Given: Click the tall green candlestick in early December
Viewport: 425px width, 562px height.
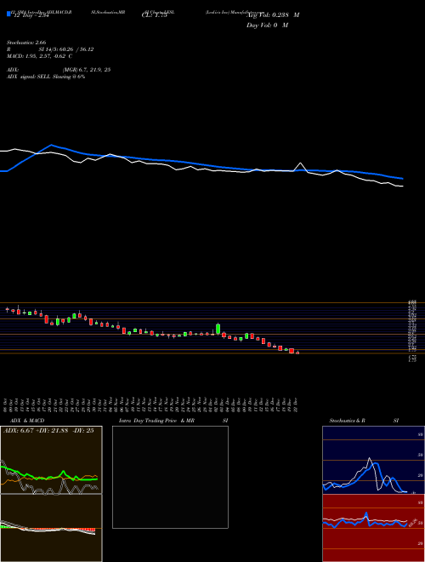Looking at the screenshot, I should [x=218, y=329].
